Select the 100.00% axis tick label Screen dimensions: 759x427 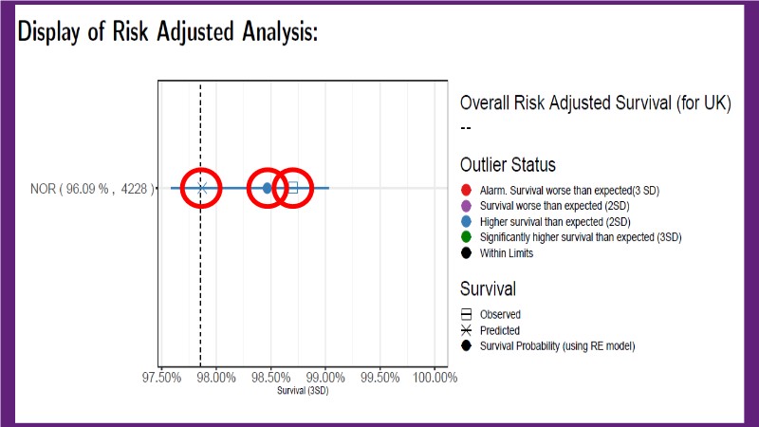click(x=435, y=377)
